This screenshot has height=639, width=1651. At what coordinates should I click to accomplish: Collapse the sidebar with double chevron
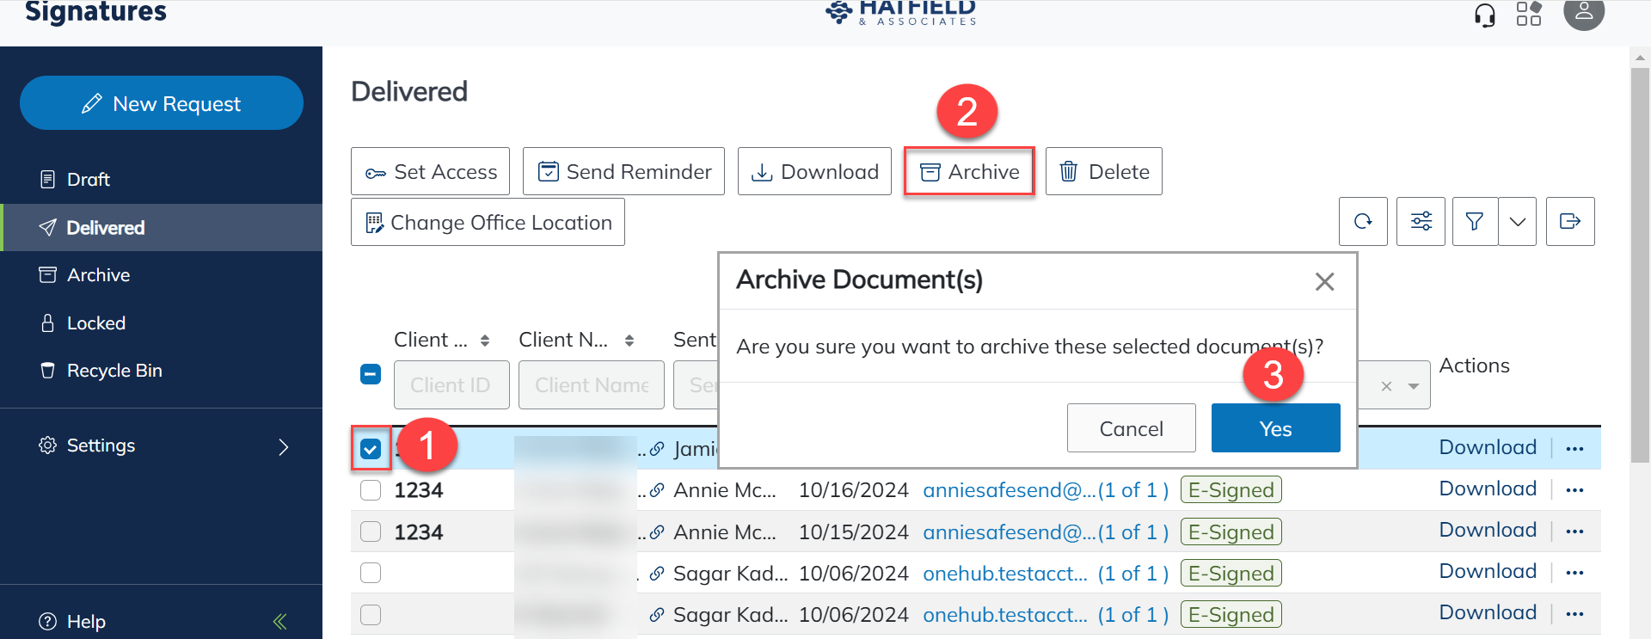[280, 621]
